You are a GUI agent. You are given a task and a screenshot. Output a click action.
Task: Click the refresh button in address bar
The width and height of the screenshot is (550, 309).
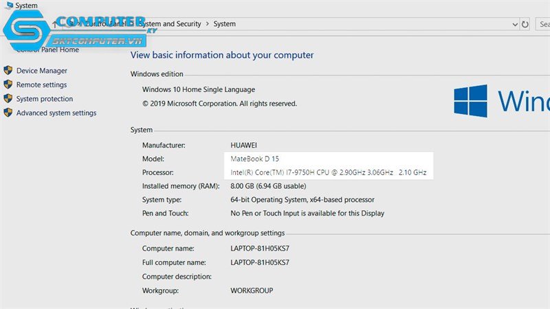point(525,24)
